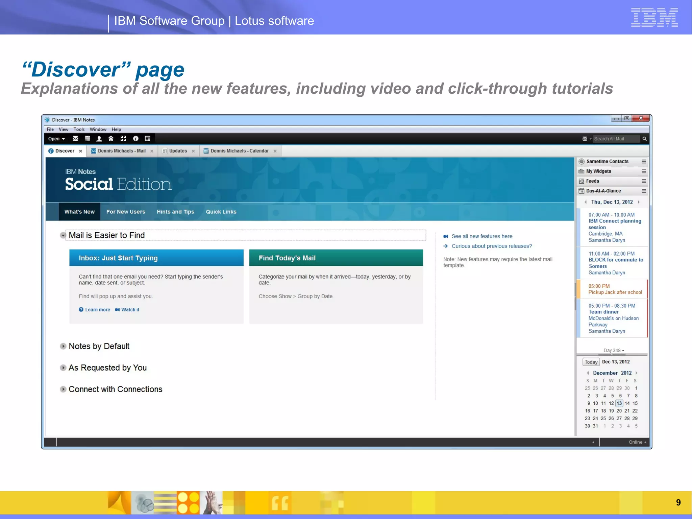
Task: Click the Today button
Action: click(x=591, y=362)
